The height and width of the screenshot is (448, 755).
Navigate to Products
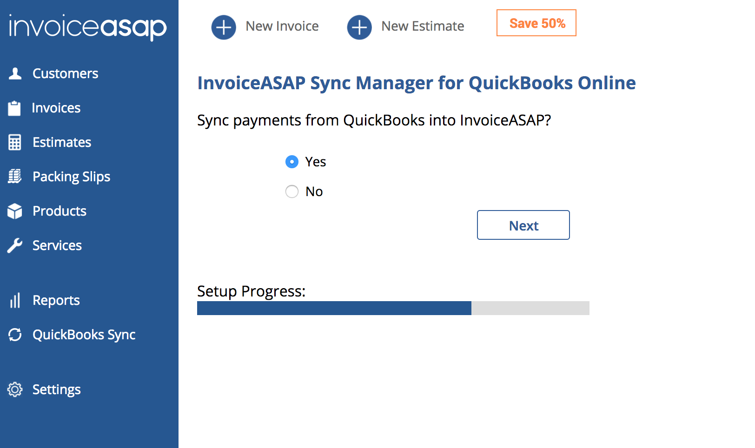[x=60, y=211]
